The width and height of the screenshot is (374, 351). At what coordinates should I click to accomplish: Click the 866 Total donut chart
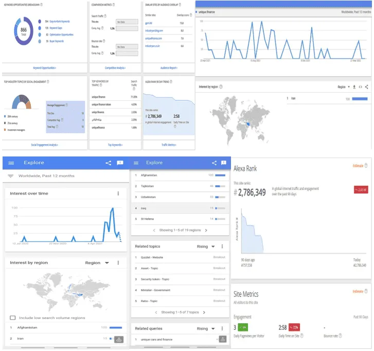23,31
